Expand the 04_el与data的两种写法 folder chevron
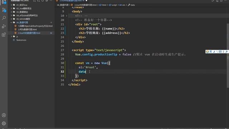 point(11,15)
